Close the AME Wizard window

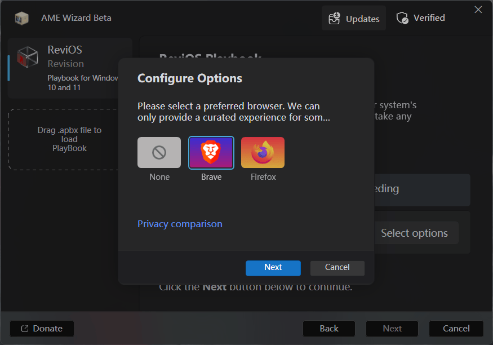(x=478, y=9)
